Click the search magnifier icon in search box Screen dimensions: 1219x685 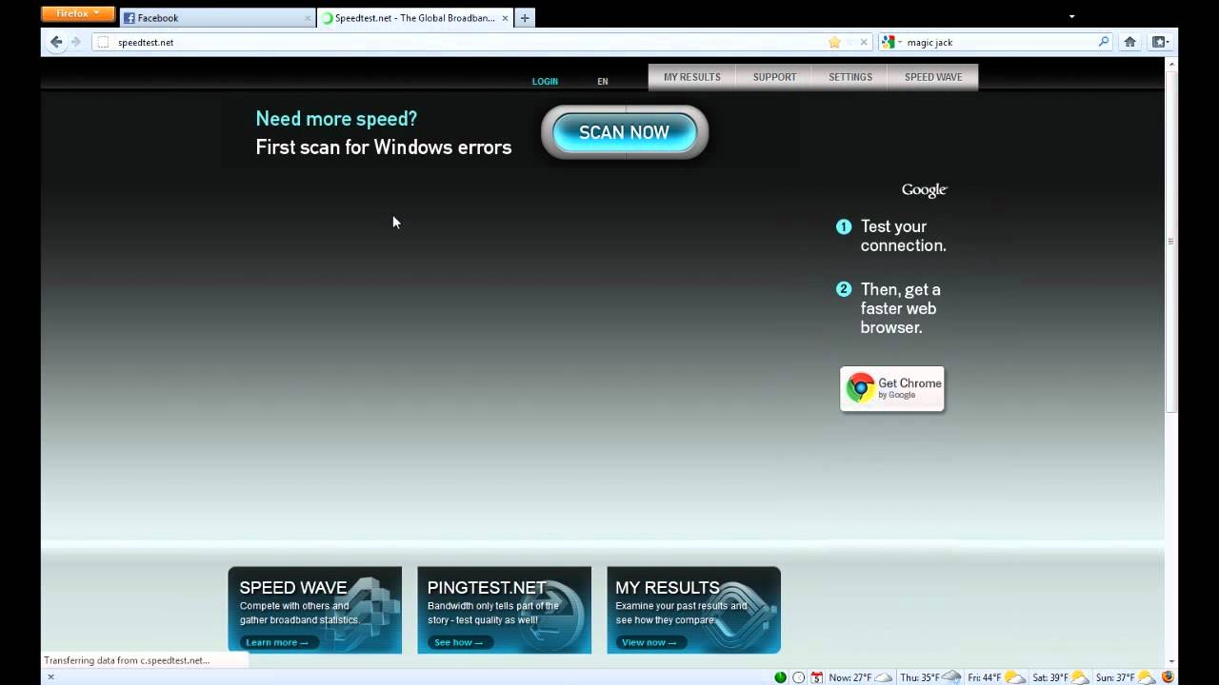[1104, 42]
